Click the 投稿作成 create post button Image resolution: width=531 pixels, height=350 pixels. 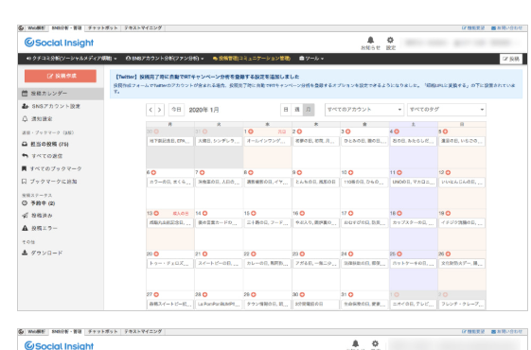point(61,76)
